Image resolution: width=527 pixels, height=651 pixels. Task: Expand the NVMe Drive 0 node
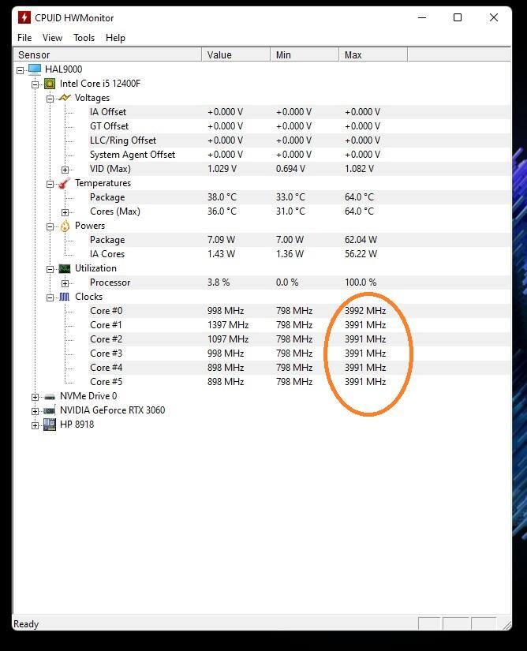35,397
